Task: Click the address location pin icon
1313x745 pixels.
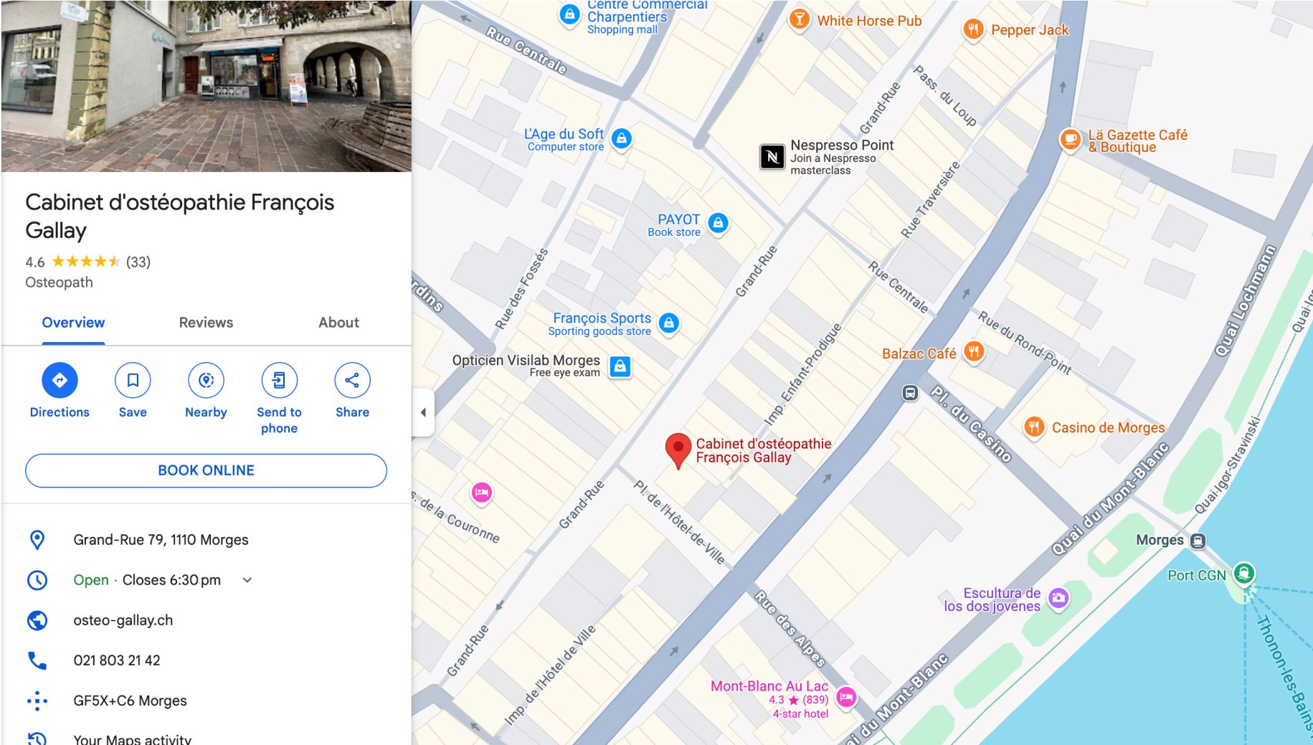Action: pyautogui.click(x=37, y=540)
